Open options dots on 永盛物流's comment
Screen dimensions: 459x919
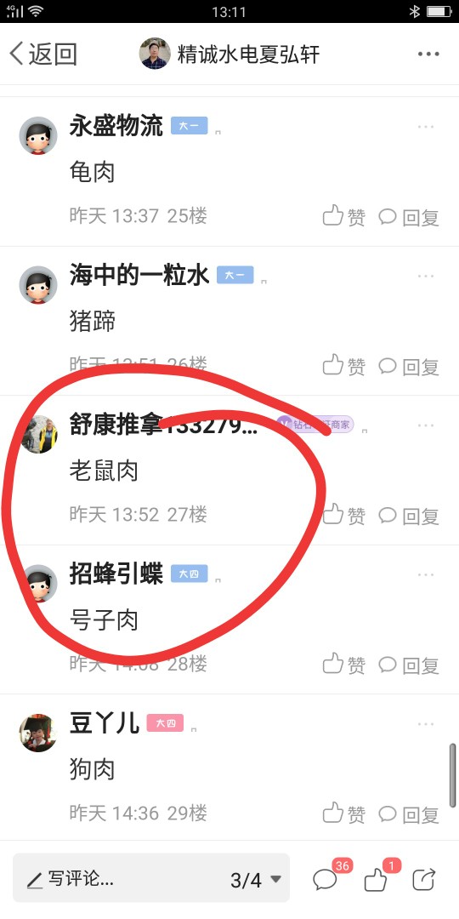[426, 127]
